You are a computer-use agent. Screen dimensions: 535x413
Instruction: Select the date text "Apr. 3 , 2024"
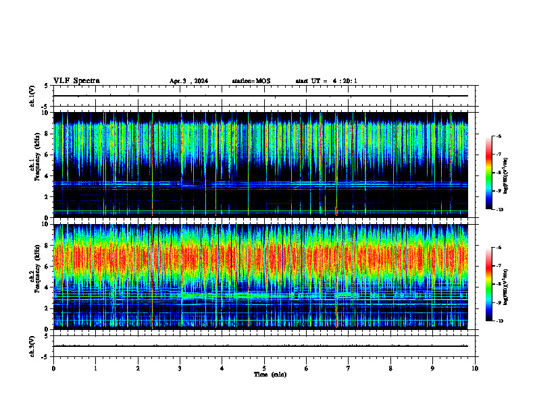point(188,81)
